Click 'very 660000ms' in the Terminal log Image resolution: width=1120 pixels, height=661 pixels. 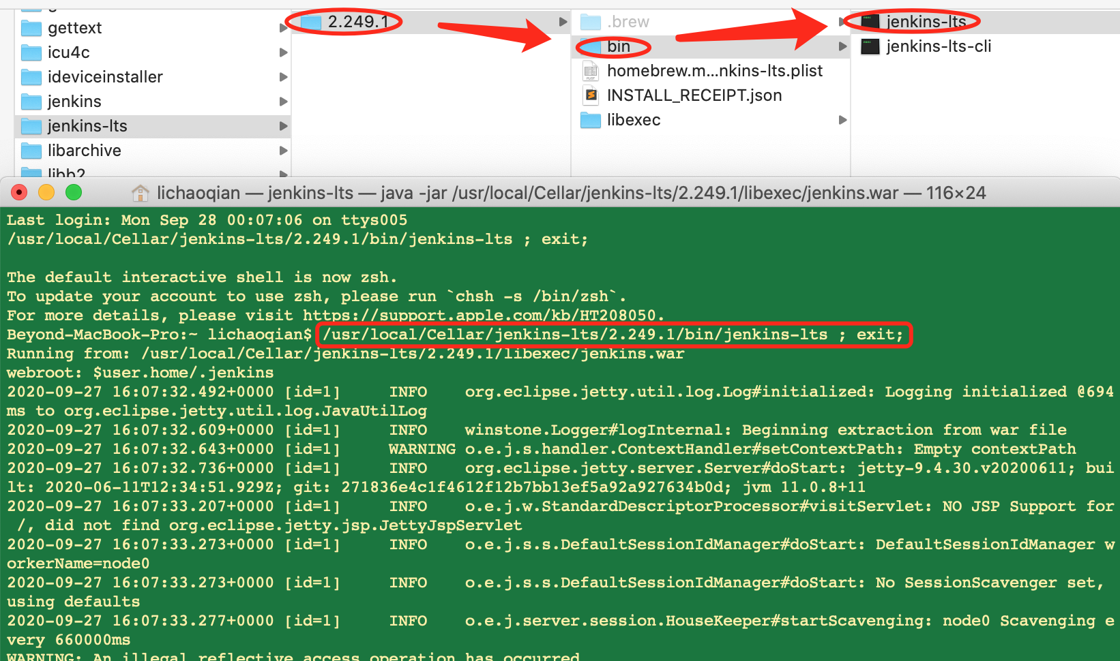[x=69, y=640]
